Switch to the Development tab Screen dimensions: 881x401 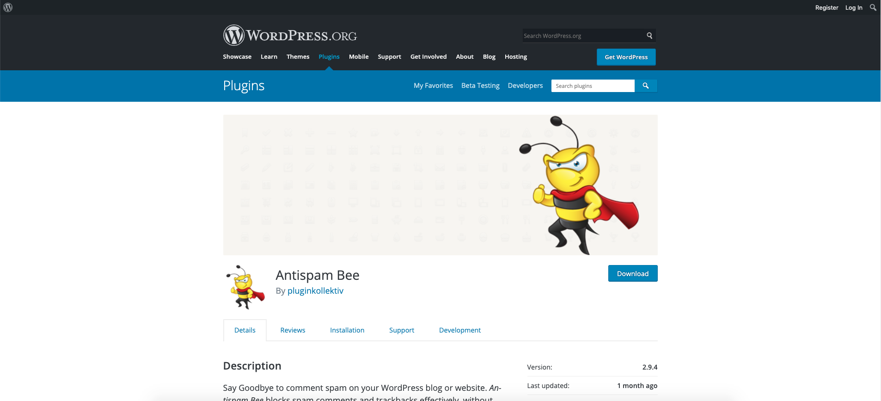coord(460,330)
